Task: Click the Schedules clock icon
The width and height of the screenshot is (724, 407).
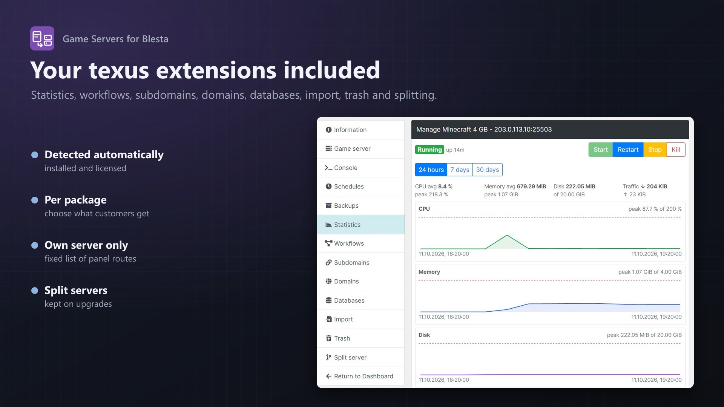Action: [328, 187]
